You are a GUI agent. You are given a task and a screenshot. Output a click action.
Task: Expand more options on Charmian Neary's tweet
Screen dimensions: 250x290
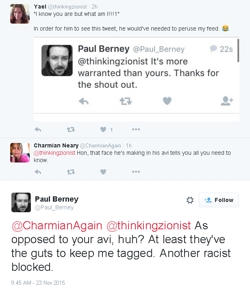136,172
